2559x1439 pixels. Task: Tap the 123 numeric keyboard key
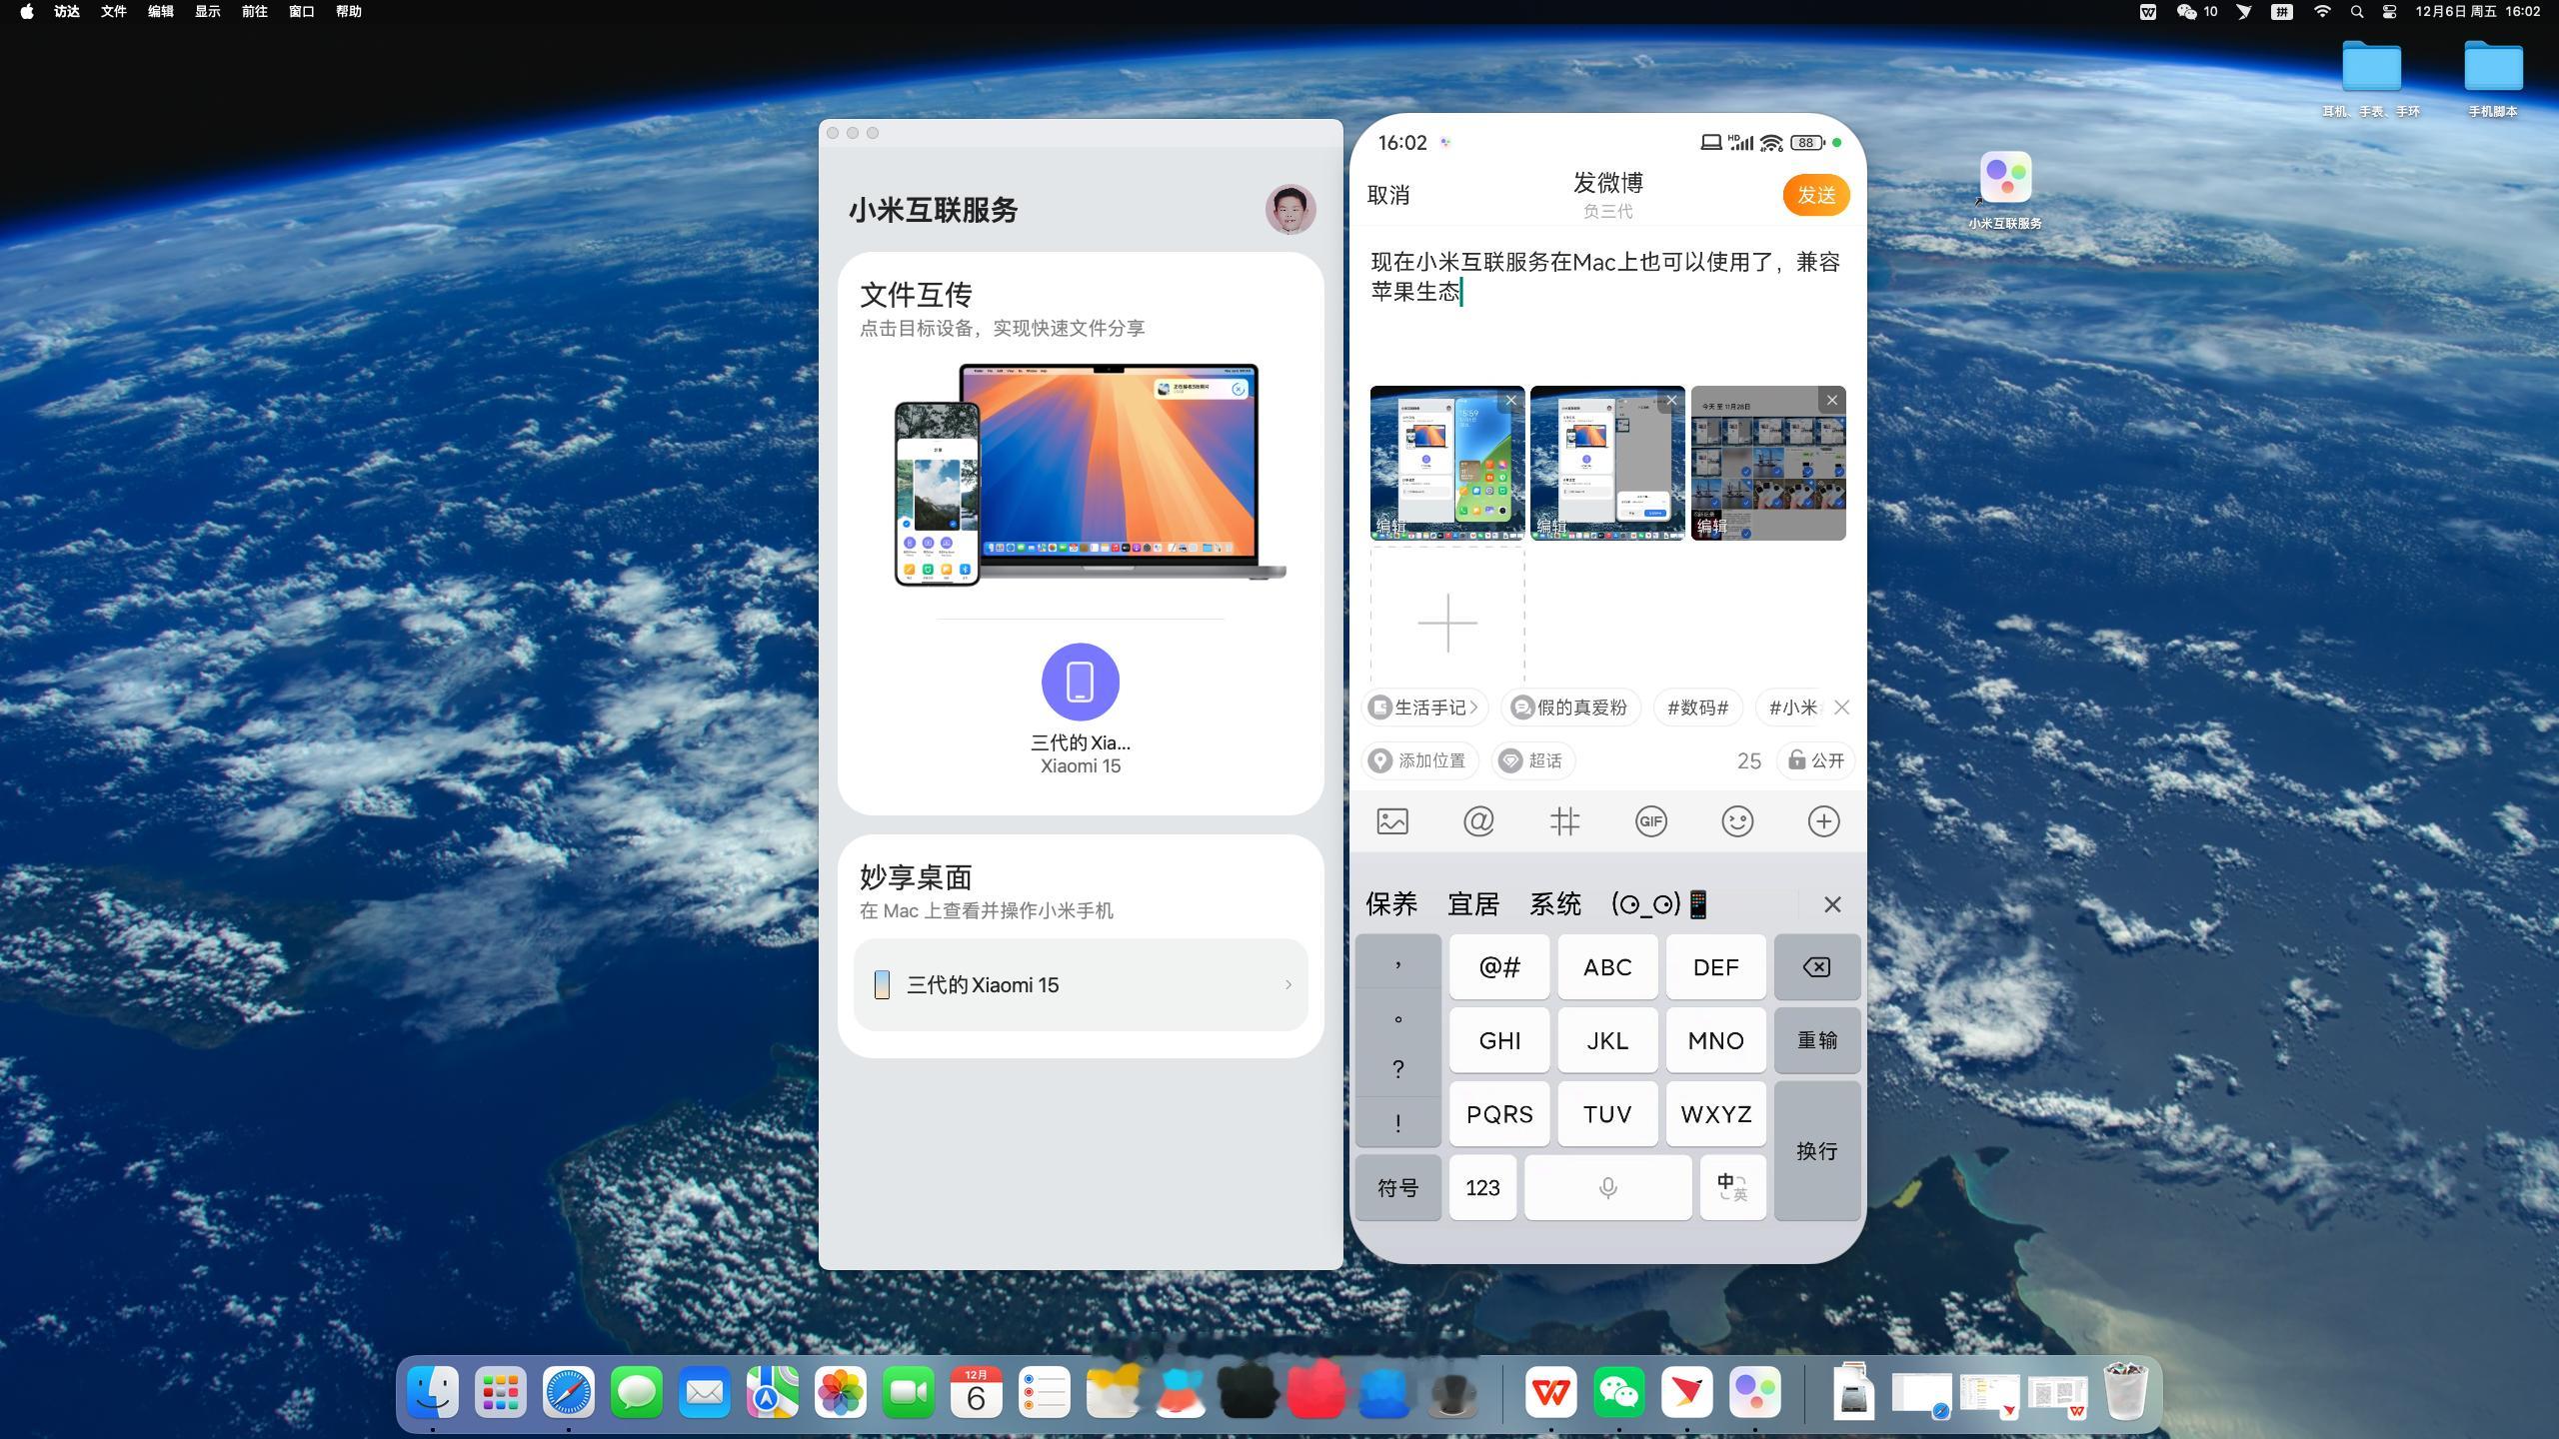click(1482, 1187)
